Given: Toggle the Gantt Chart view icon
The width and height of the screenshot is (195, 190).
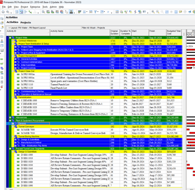Looking at the screenshot, I should pyautogui.click(x=21, y=12).
